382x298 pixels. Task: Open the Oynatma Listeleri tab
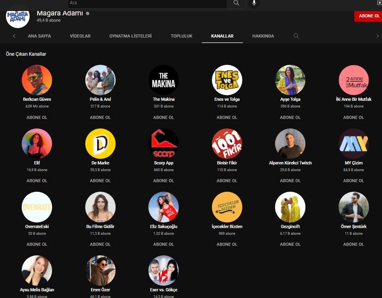[130, 36]
